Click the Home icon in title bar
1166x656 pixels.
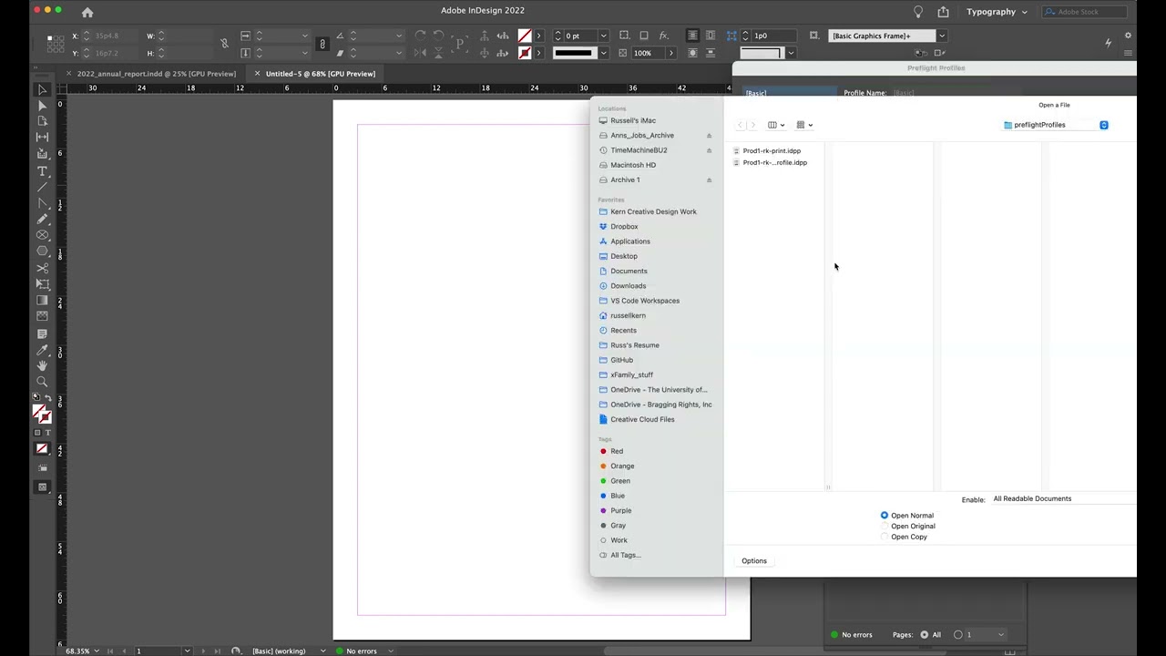(x=87, y=12)
